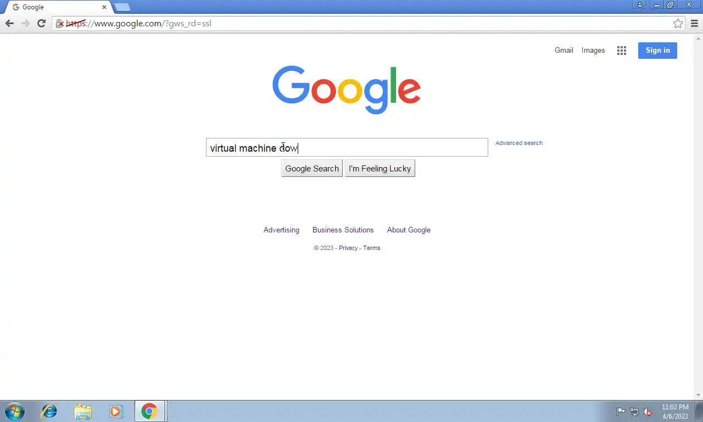Select the Google tab
This screenshot has width=703, height=422.
click(x=58, y=7)
